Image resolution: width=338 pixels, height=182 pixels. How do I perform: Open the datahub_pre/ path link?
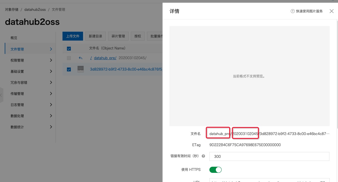[105, 58]
